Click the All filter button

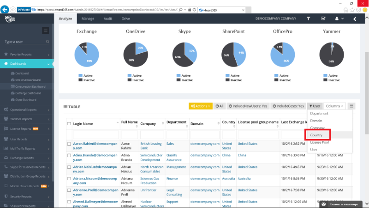220,106
